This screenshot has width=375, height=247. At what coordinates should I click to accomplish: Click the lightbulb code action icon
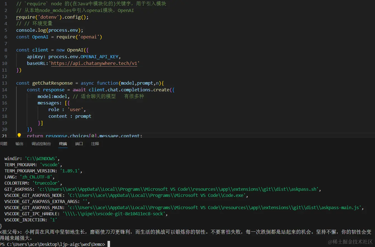coord(19,135)
